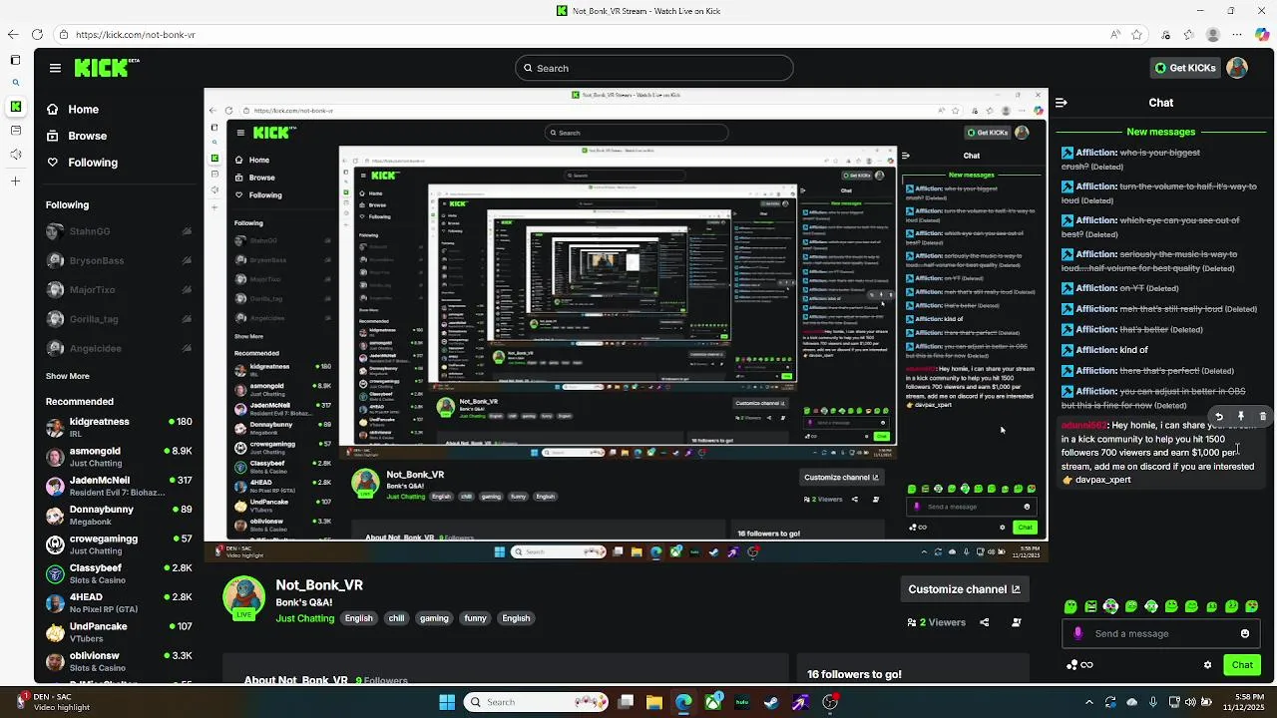Open crowegaminggg recommended channel

point(119,544)
